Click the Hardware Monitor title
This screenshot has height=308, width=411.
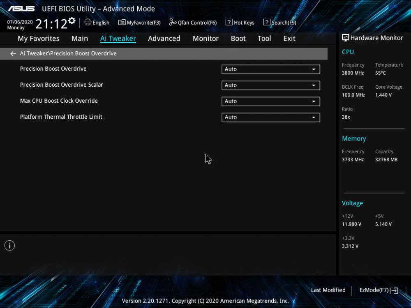[376, 38]
